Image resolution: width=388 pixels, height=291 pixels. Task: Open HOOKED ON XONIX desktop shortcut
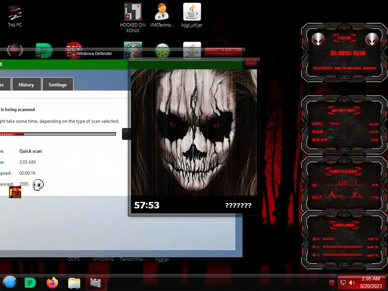[133, 18]
